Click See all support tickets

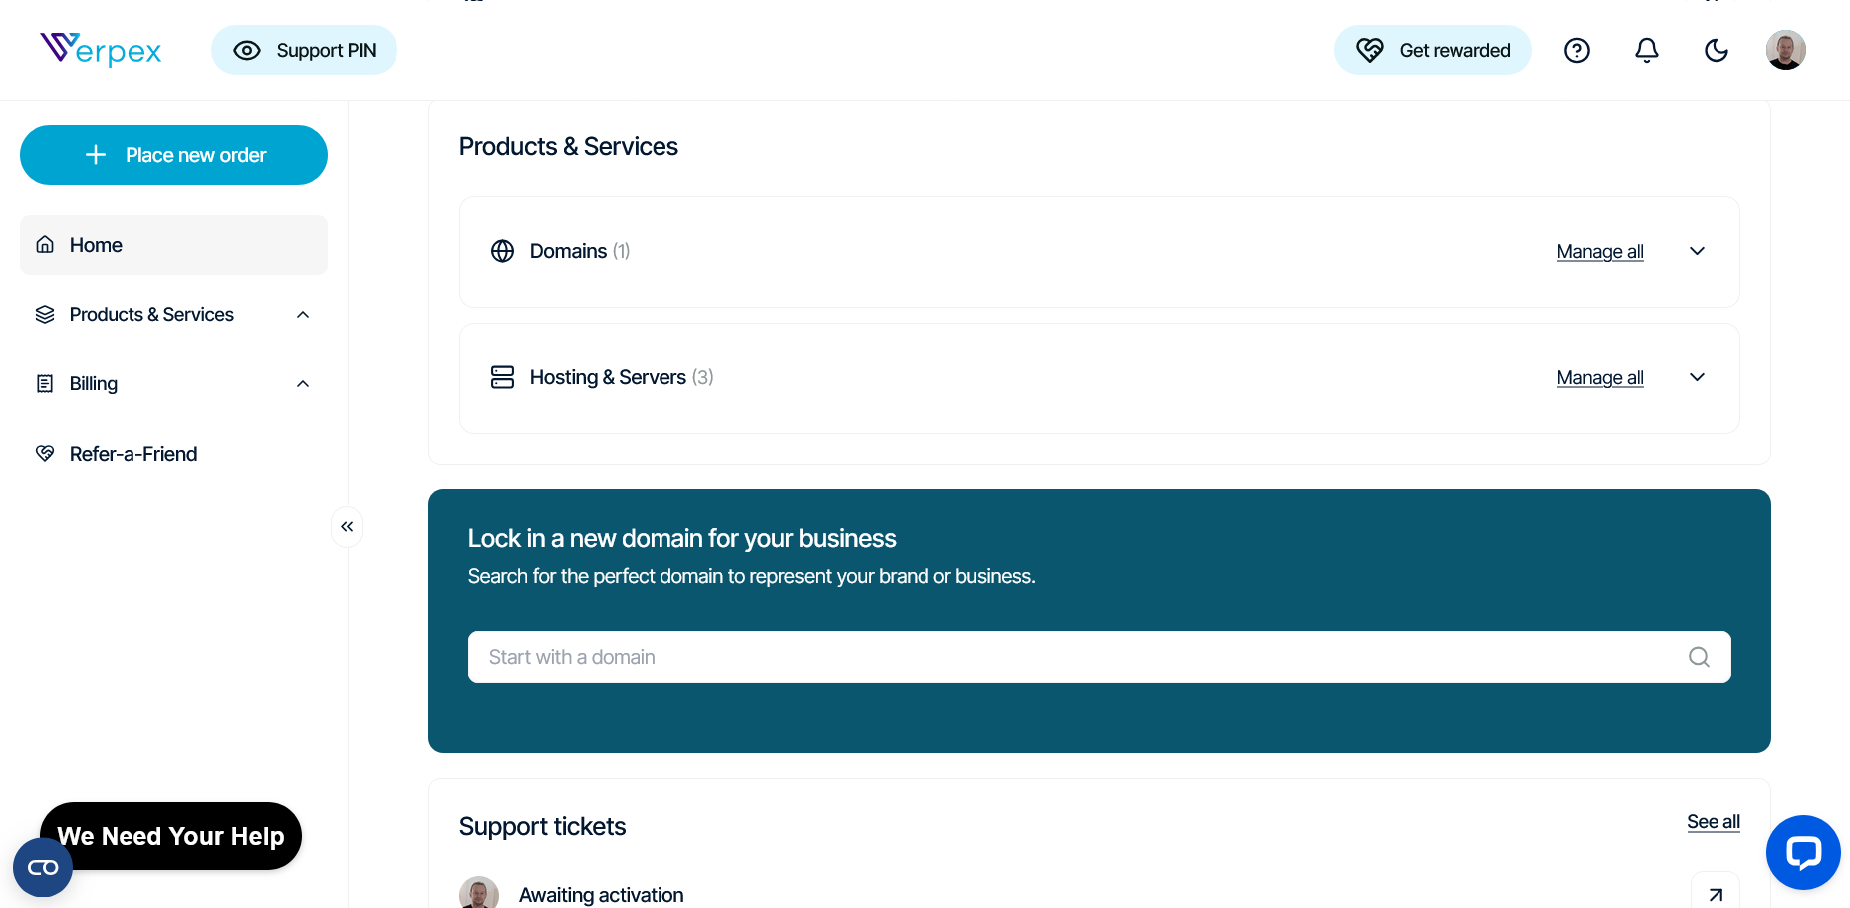(x=1714, y=822)
